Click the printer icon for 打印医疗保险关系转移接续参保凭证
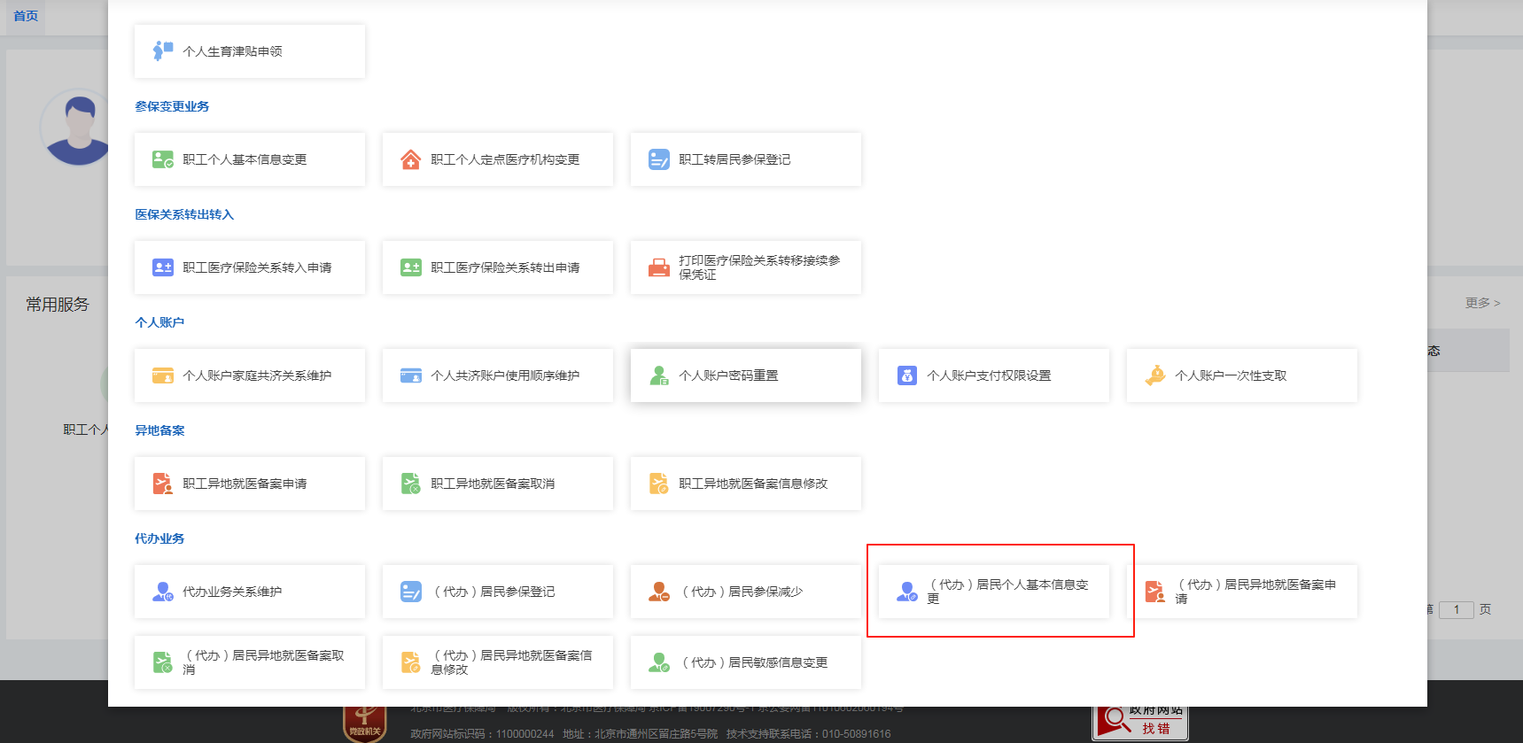 [x=659, y=267]
